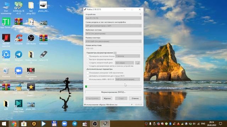Open Telegram desktop shortcut
This screenshot has width=227, height=127.
pos(18,56)
